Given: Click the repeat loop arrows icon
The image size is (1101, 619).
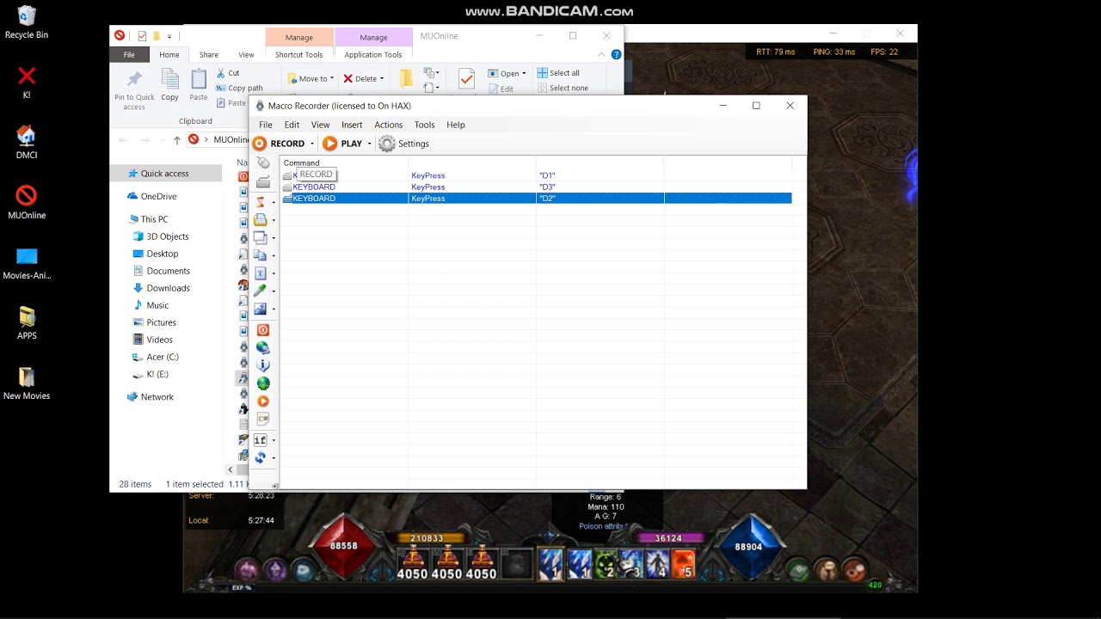Looking at the screenshot, I should [x=261, y=457].
